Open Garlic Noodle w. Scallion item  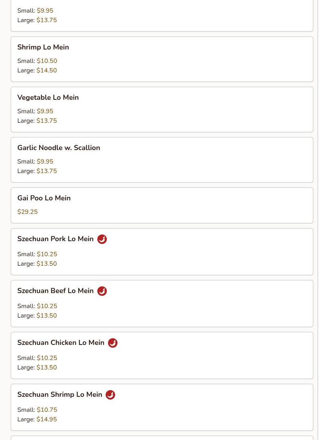tap(59, 148)
